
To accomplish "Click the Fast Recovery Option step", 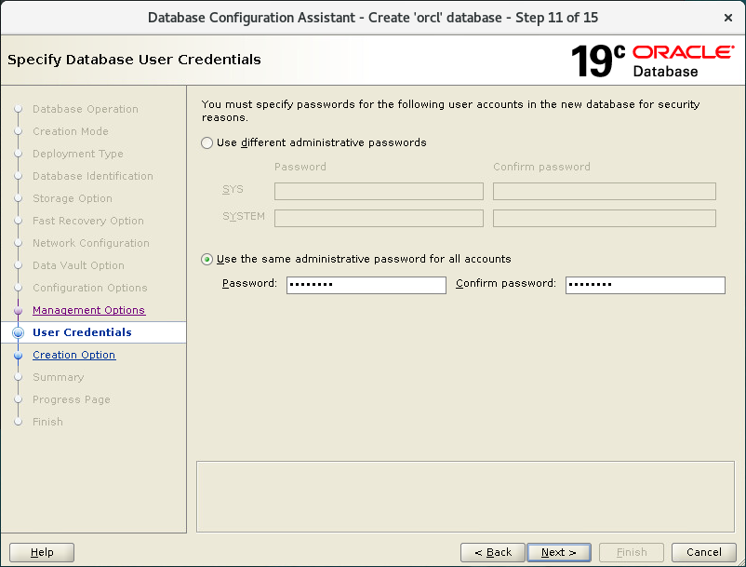I will [x=88, y=221].
